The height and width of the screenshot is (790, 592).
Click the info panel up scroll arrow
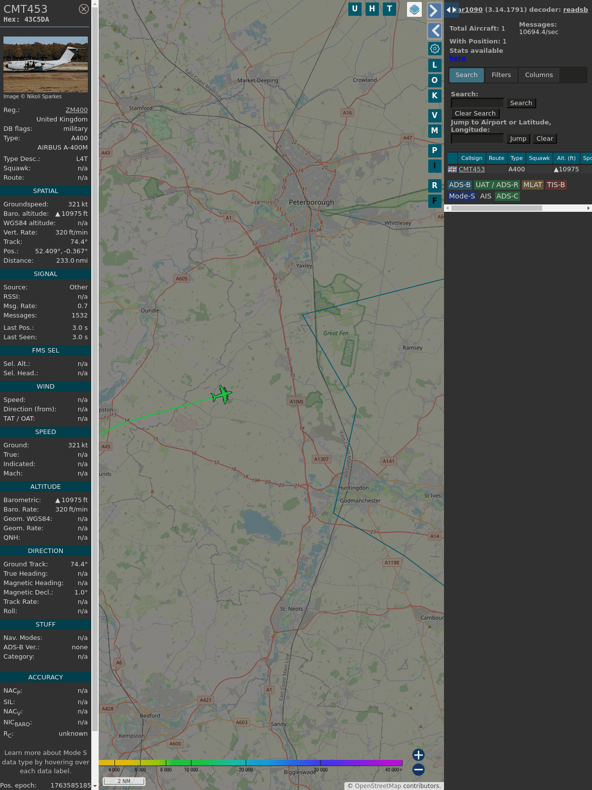tap(95, 3)
